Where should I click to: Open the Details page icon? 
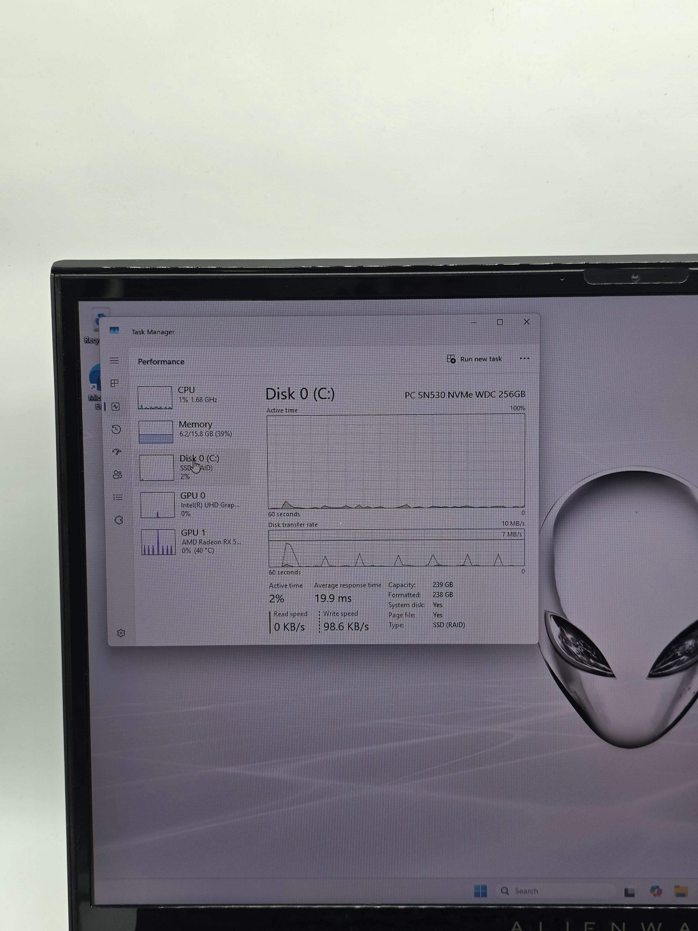pos(117,497)
